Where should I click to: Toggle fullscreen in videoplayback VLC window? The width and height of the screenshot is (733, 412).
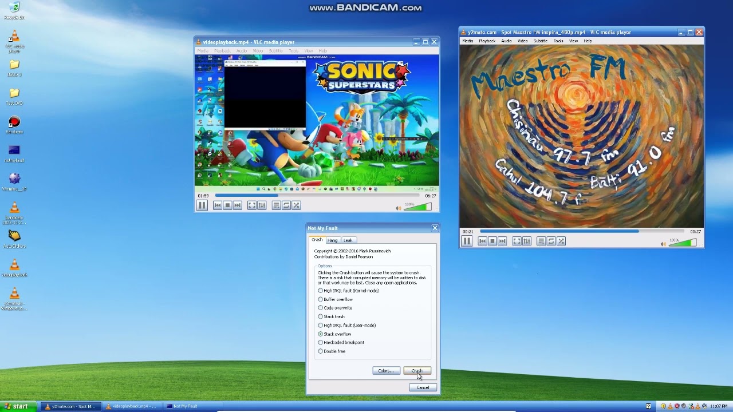pyautogui.click(x=252, y=205)
